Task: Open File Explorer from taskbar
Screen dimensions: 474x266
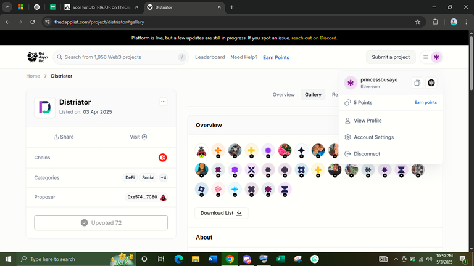Action: [x=196, y=259]
